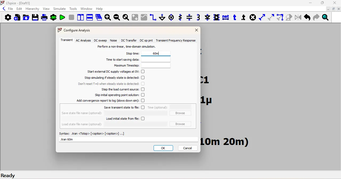
Task: Place resistor tool icon
Action: [x=180, y=18]
